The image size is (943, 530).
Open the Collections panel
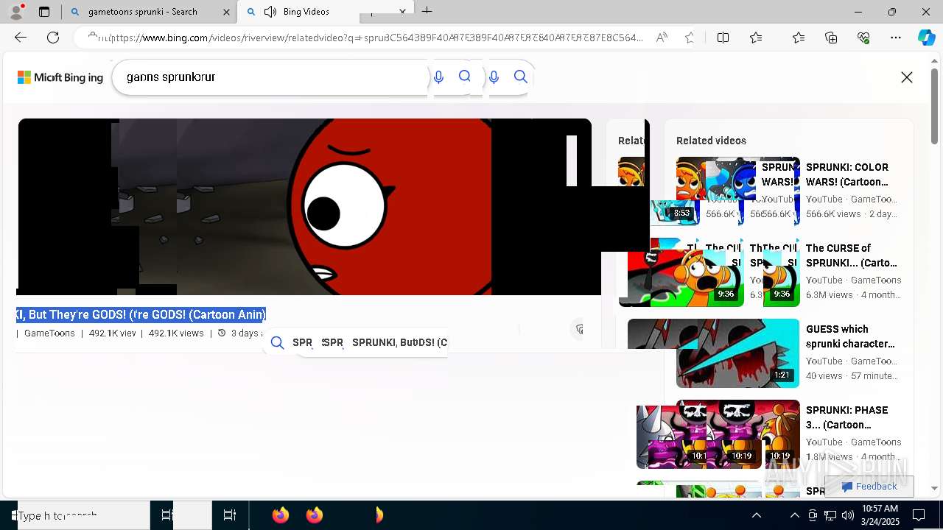point(831,38)
